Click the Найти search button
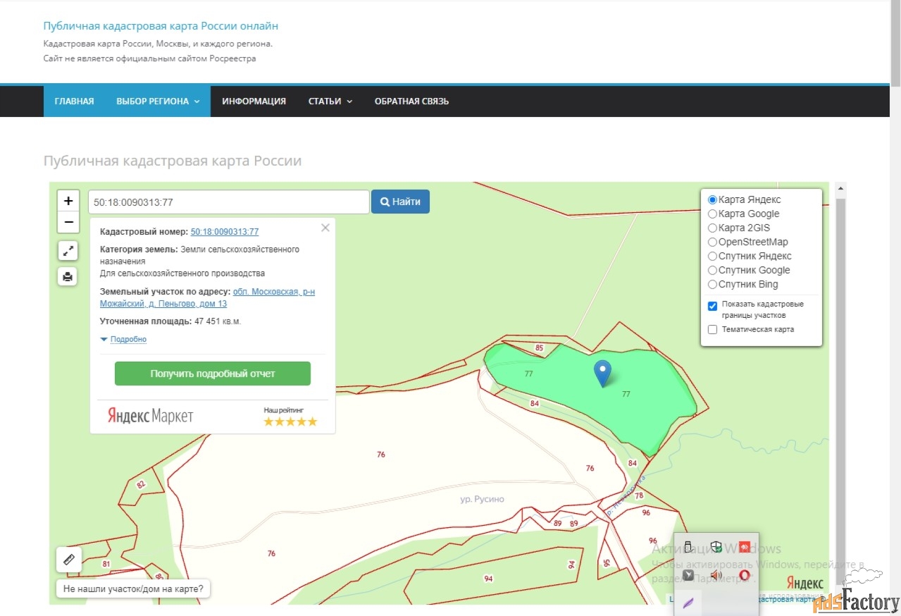The height and width of the screenshot is (616, 901). [x=400, y=202]
